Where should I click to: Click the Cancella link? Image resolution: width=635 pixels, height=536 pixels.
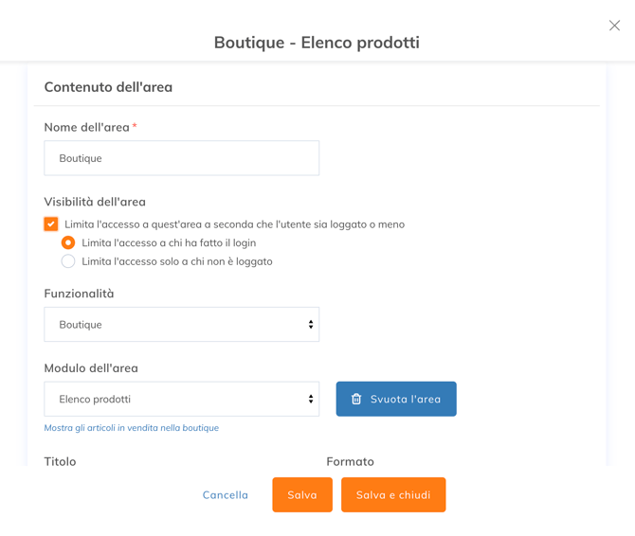[226, 495]
